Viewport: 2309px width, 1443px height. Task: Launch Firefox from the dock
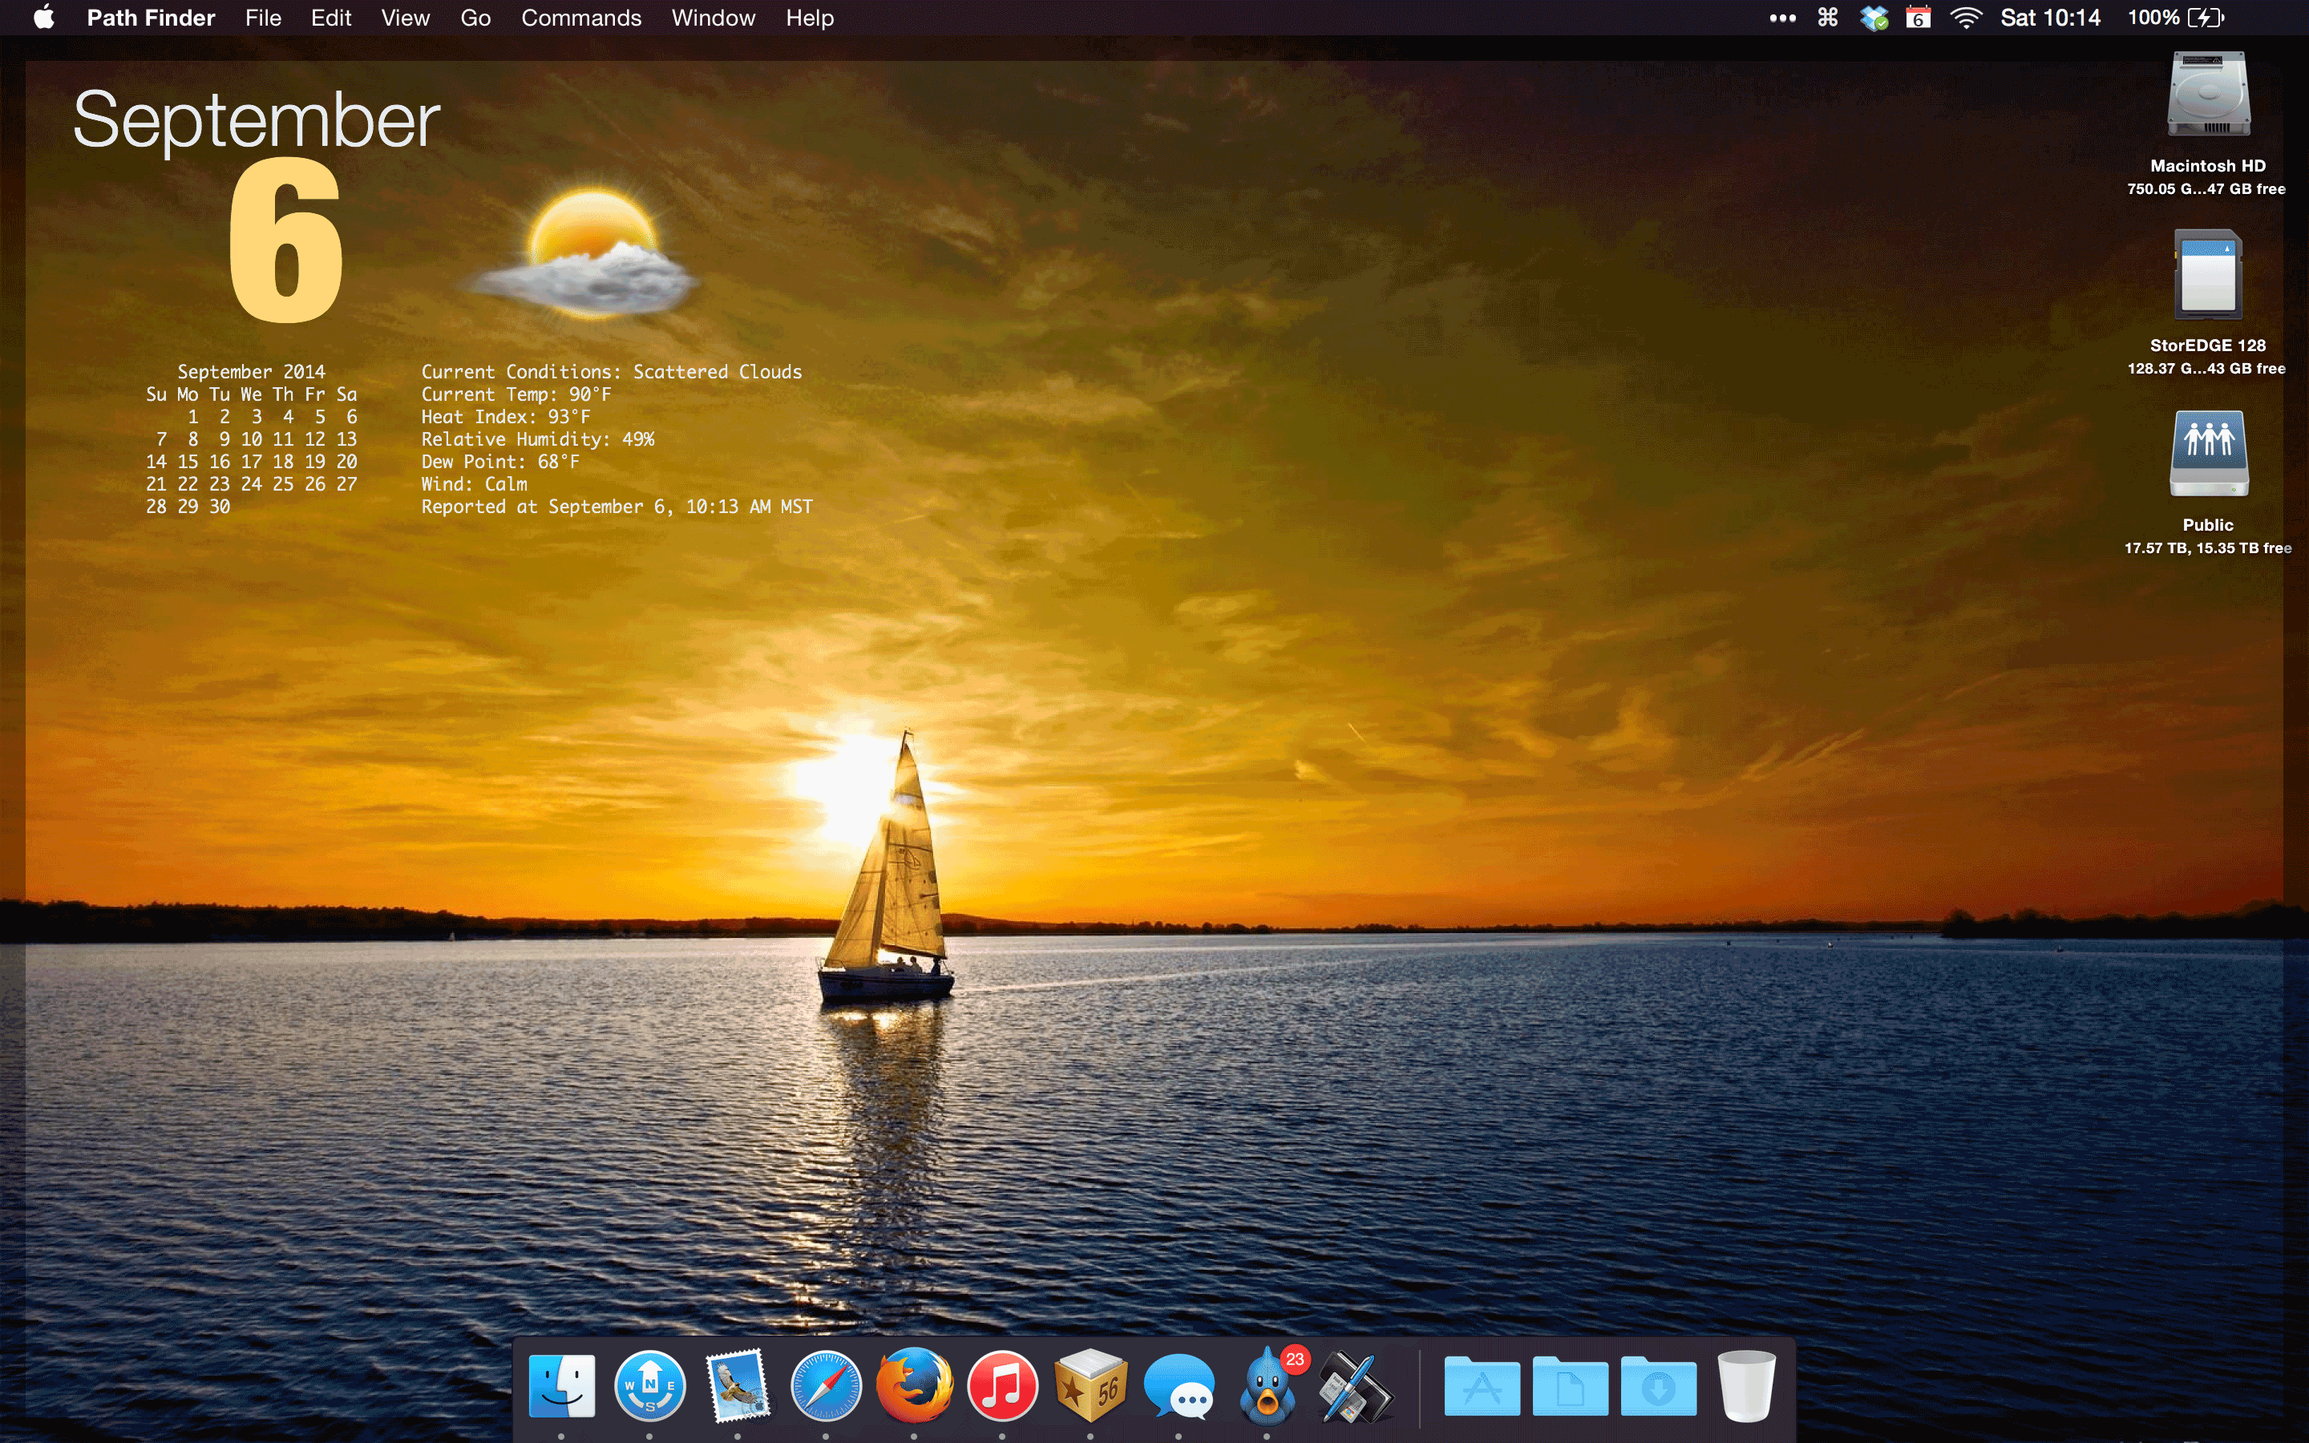(914, 1384)
